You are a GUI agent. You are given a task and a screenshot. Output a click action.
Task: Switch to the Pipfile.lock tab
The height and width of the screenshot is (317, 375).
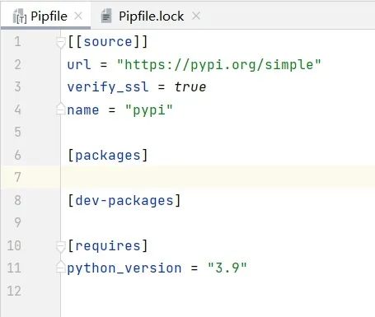pos(151,16)
